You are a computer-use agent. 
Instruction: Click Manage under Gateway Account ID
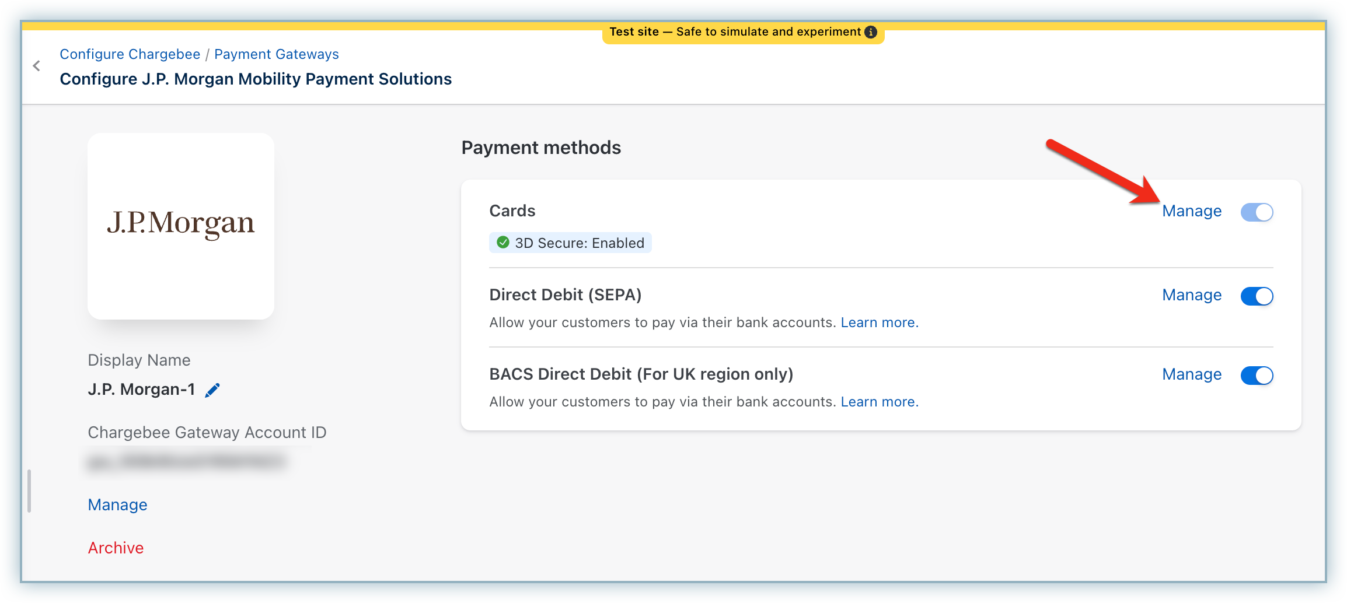click(x=117, y=505)
